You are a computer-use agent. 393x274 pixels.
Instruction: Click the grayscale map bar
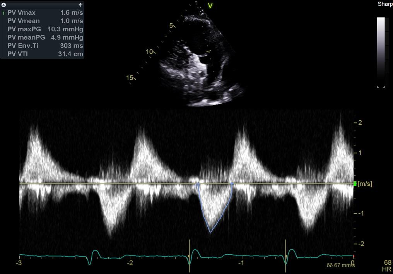click(381, 52)
